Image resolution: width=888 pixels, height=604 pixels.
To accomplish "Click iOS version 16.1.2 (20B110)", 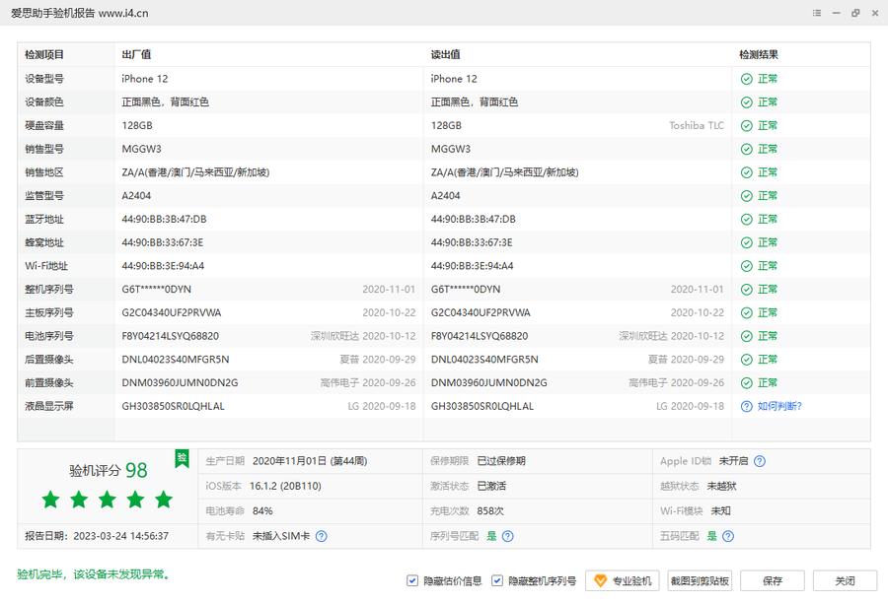I will point(285,487).
